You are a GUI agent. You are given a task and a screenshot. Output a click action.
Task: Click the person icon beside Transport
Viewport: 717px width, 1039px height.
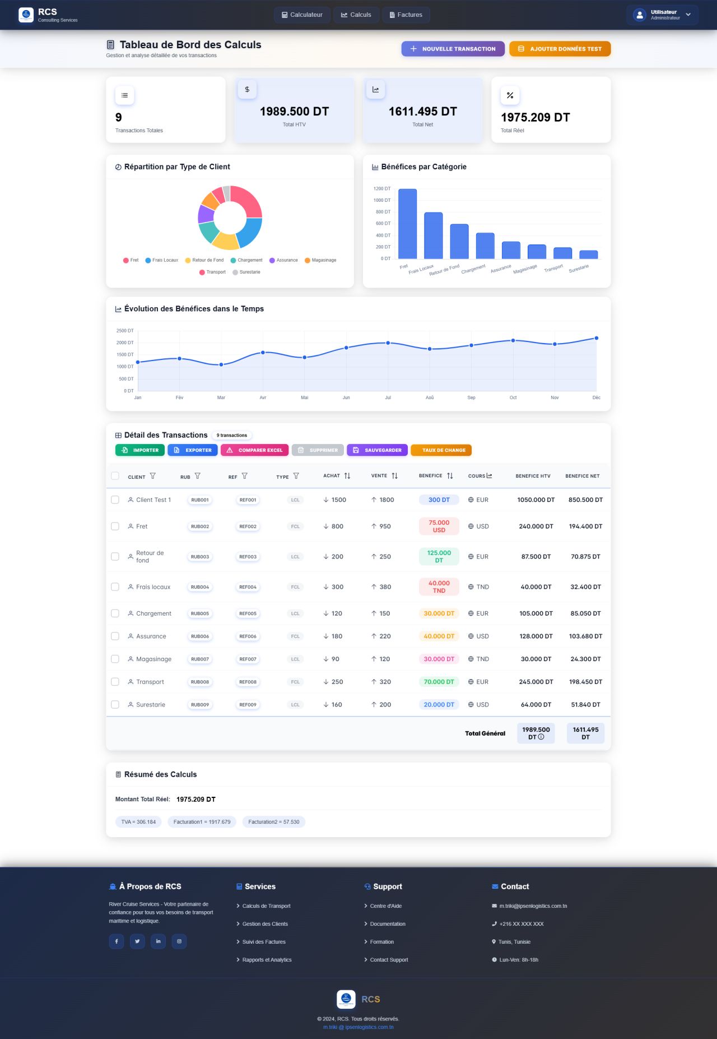tap(131, 682)
